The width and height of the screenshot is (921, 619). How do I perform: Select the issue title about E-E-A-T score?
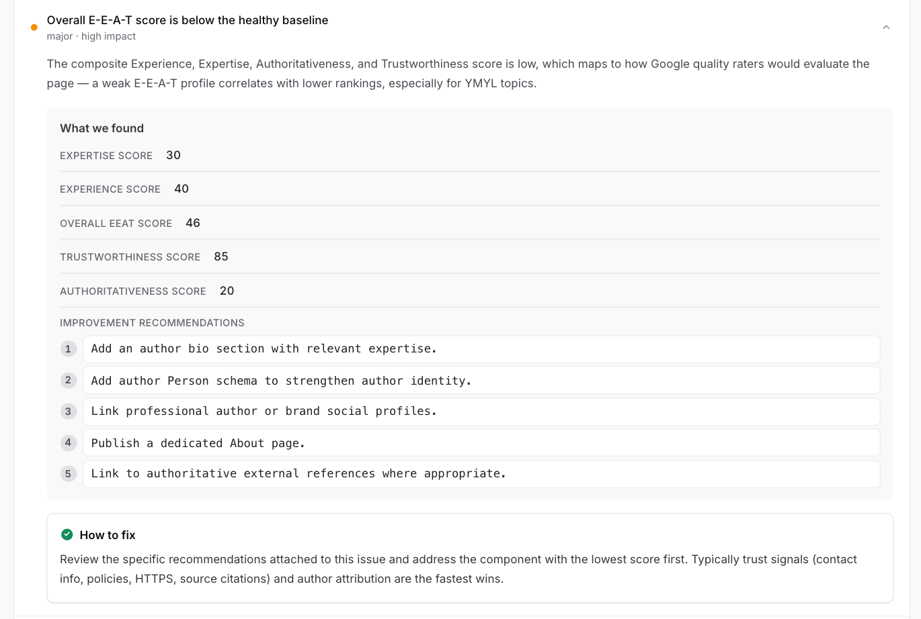[x=188, y=20]
